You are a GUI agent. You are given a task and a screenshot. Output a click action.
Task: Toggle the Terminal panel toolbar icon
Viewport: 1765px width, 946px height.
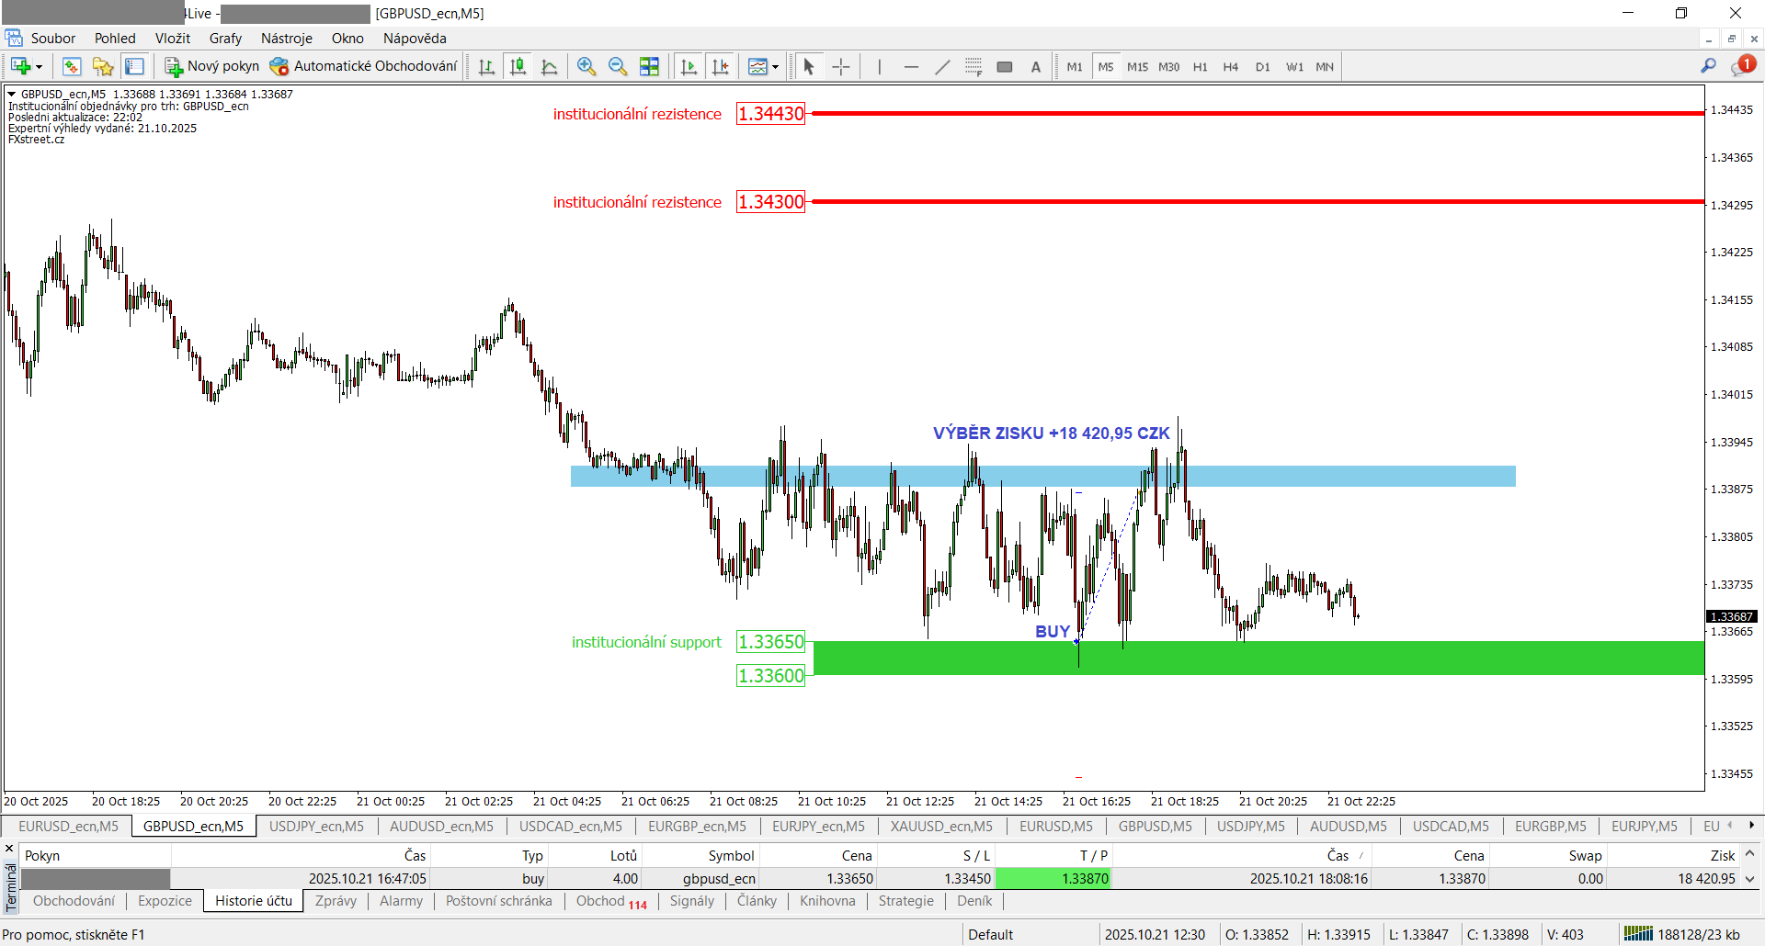134,66
